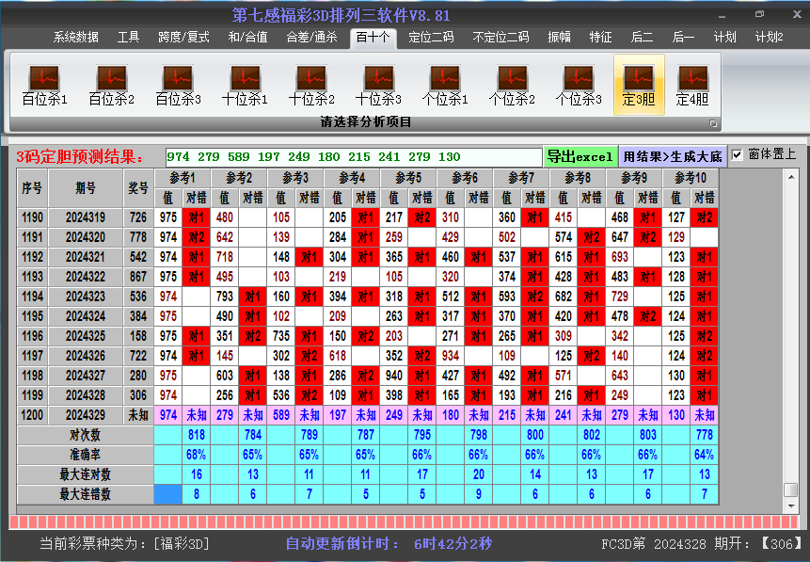Switch to the 百十个 tab
This screenshot has width=810, height=562.
373,38
